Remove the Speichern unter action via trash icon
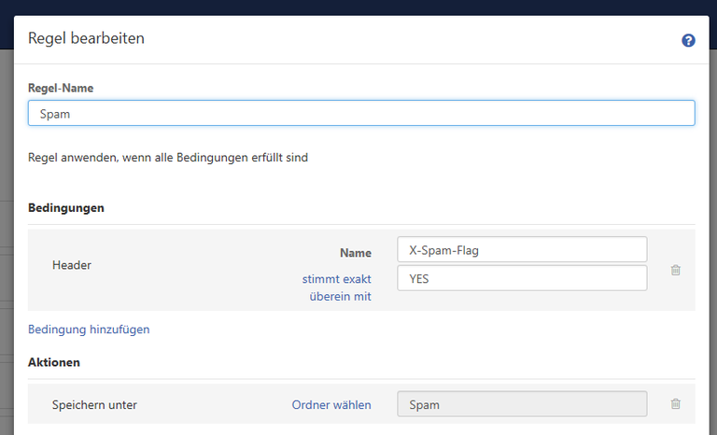Viewport: 717px width, 435px height. (675, 403)
